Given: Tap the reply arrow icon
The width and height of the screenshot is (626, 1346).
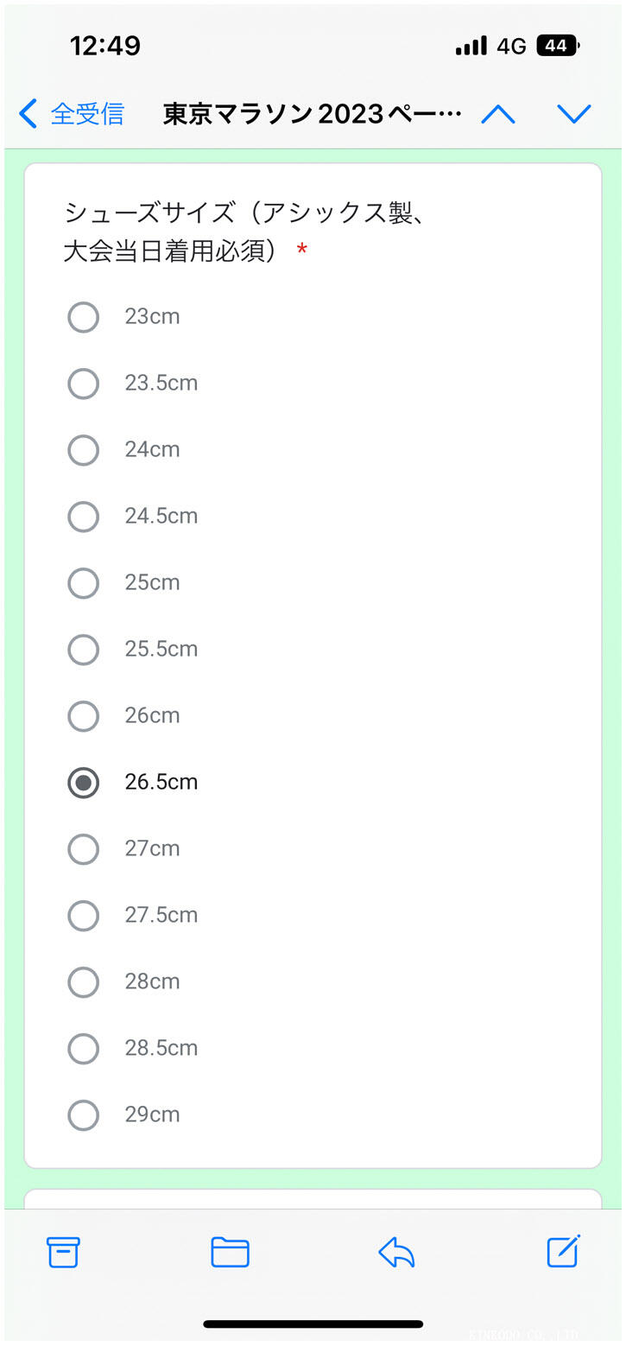Looking at the screenshot, I should click(x=396, y=1252).
